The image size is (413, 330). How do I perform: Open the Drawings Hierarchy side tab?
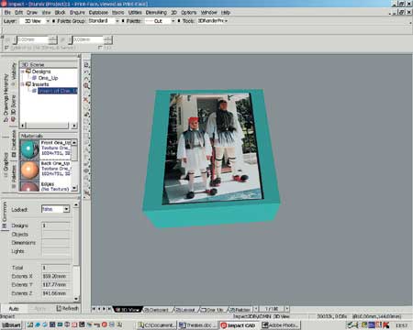click(x=6, y=98)
